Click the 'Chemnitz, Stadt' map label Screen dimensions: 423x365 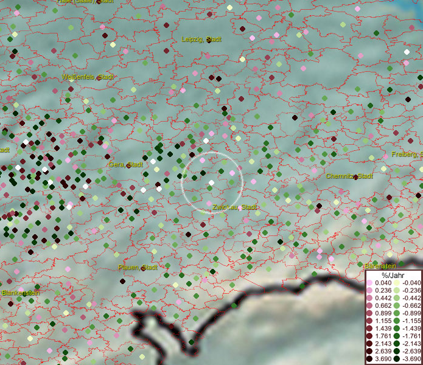(349, 176)
